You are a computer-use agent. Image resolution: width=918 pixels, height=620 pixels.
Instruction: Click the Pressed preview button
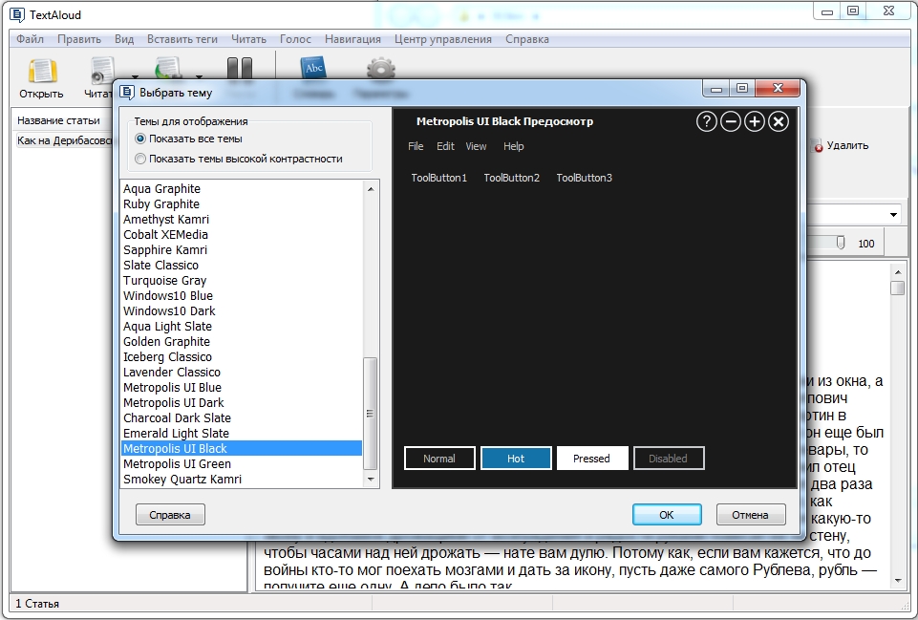click(592, 459)
